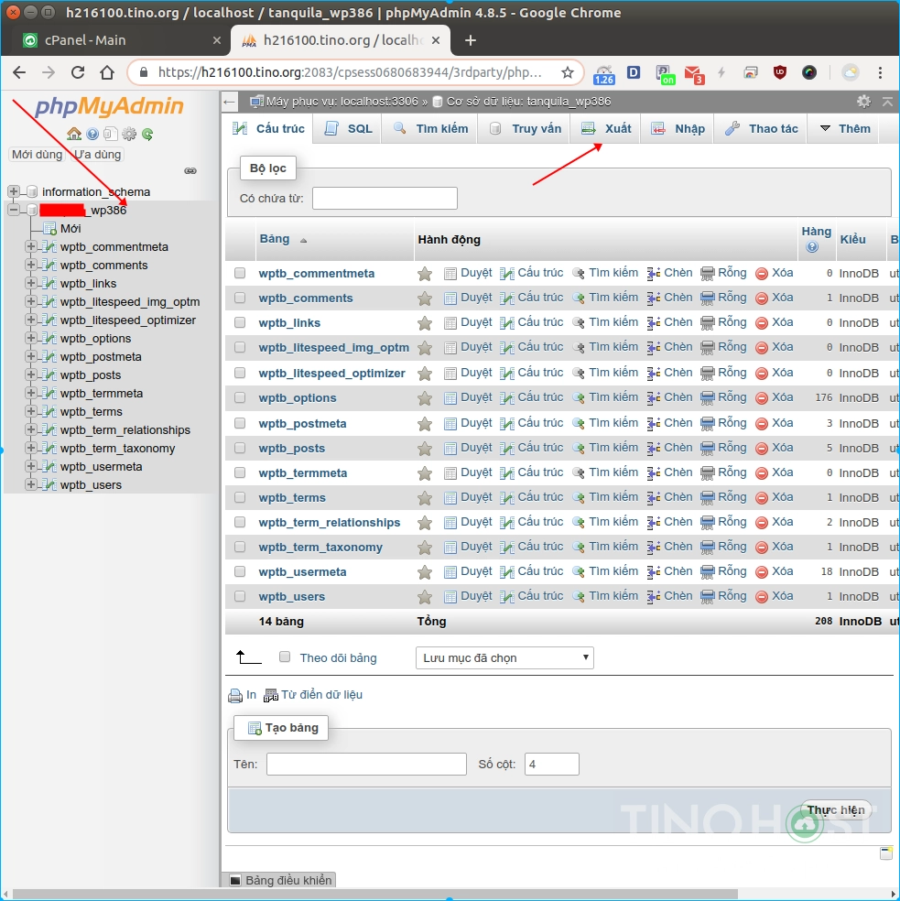The width and height of the screenshot is (900, 901).
Task: Open the Xuất export tab
Action: [606, 129]
